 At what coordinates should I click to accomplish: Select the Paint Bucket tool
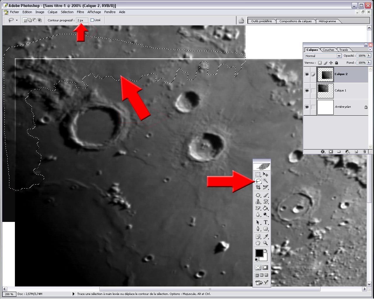(x=265, y=208)
